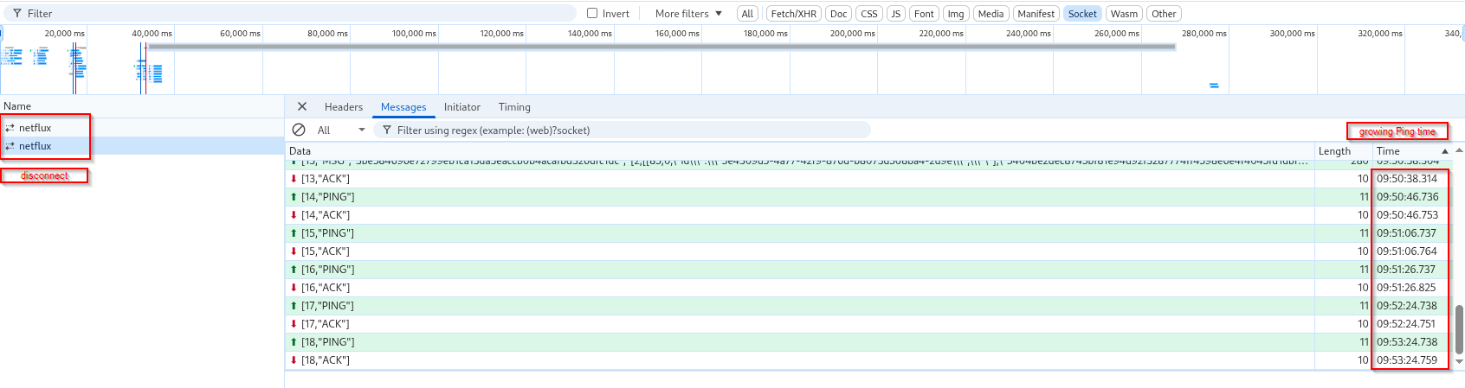Click the sort arrow in Time column

tap(1444, 151)
